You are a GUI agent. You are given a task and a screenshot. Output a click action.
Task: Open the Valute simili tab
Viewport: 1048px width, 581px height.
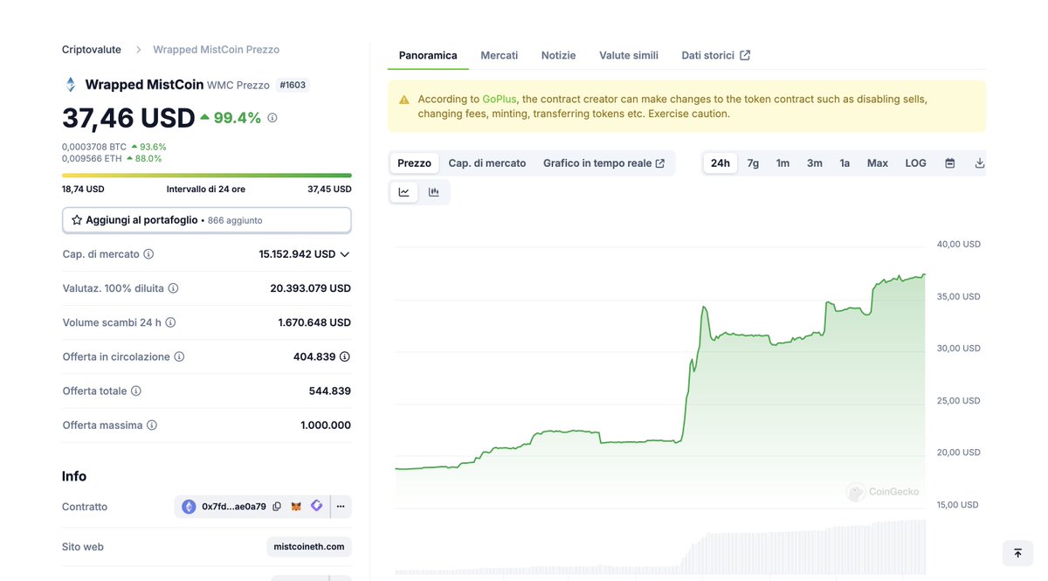click(x=629, y=55)
